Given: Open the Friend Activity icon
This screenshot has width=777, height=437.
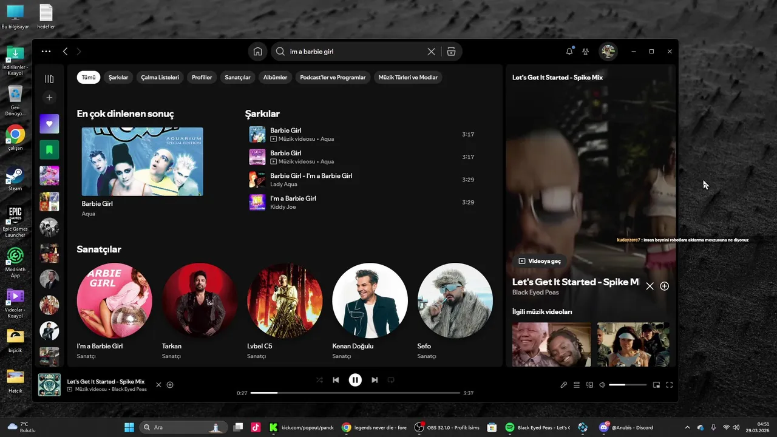Looking at the screenshot, I should tap(585, 52).
